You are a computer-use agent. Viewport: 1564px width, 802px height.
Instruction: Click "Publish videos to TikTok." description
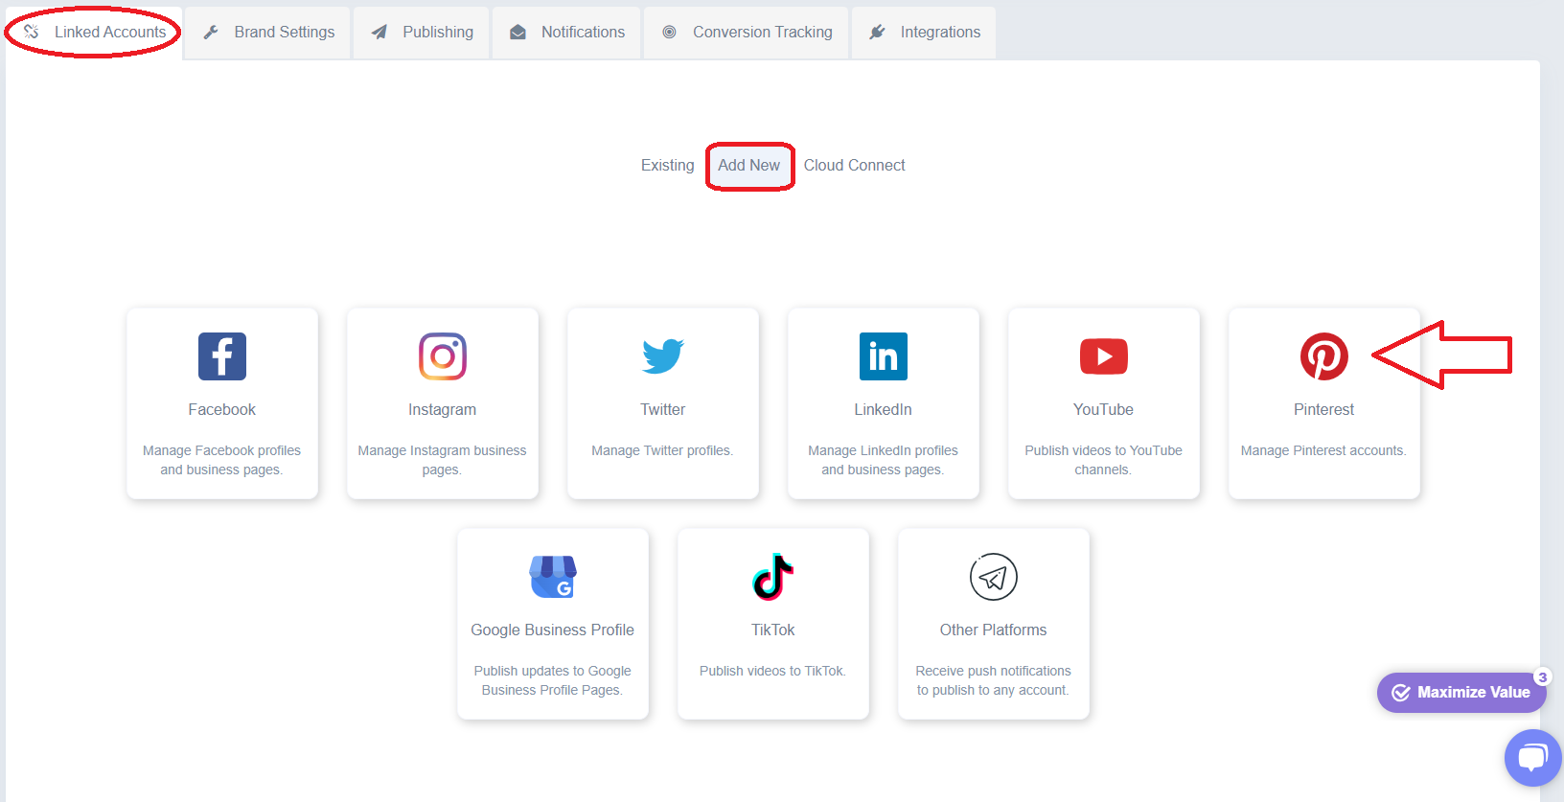[x=773, y=672]
